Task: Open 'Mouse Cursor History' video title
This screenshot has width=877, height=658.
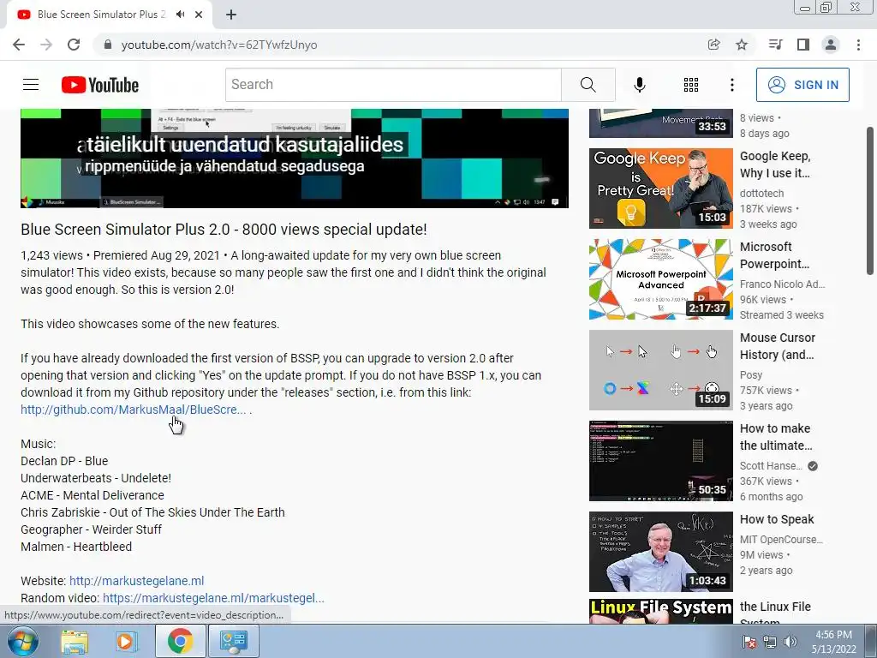Action: [778, 346]
